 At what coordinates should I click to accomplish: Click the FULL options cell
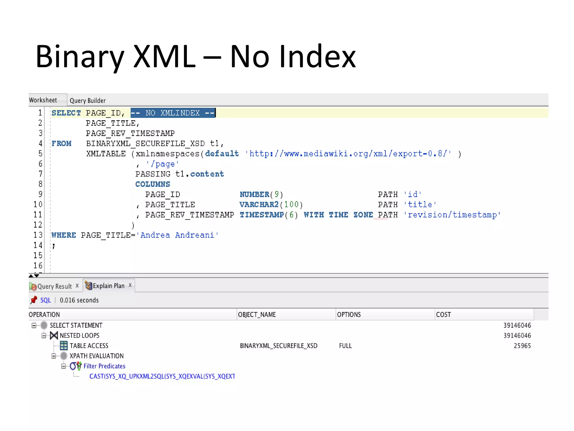point(345,346)
